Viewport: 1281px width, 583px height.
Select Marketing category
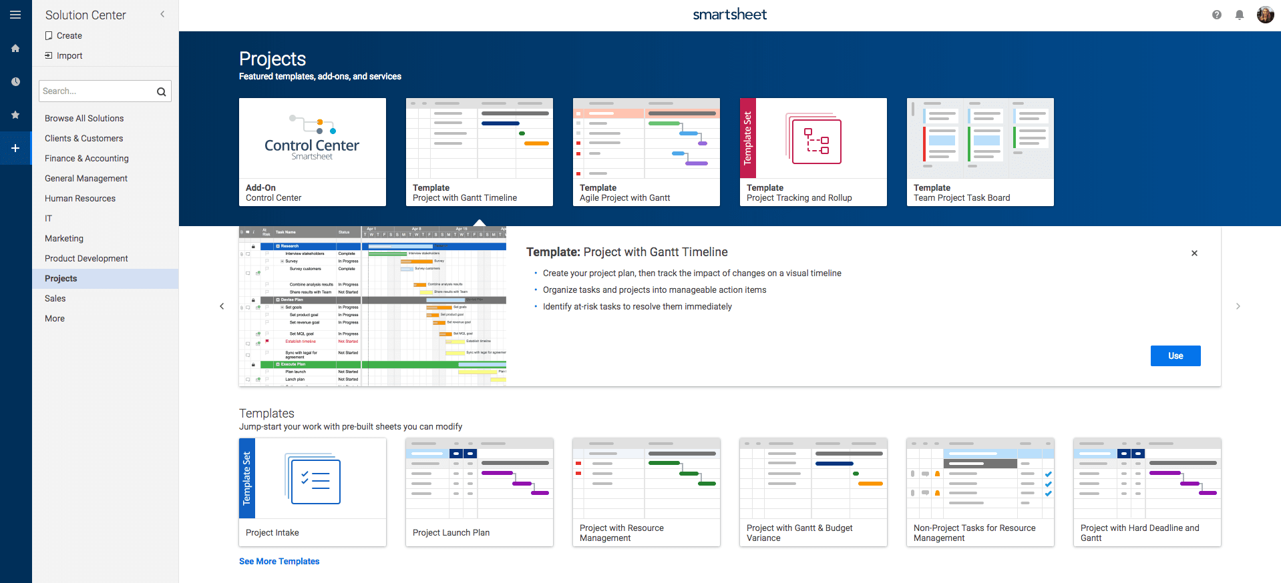coord(63,238)
